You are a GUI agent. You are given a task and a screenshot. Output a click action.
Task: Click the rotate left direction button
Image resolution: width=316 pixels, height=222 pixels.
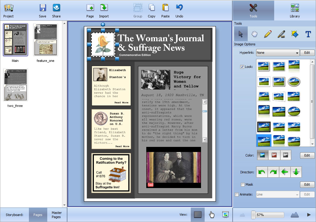262,172
